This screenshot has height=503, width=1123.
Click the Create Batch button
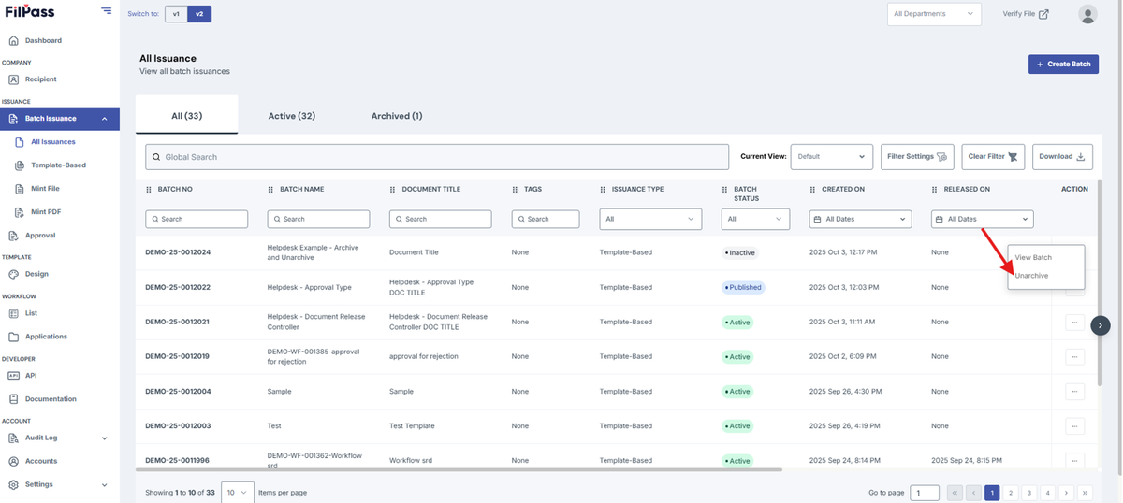(1063, 64)
